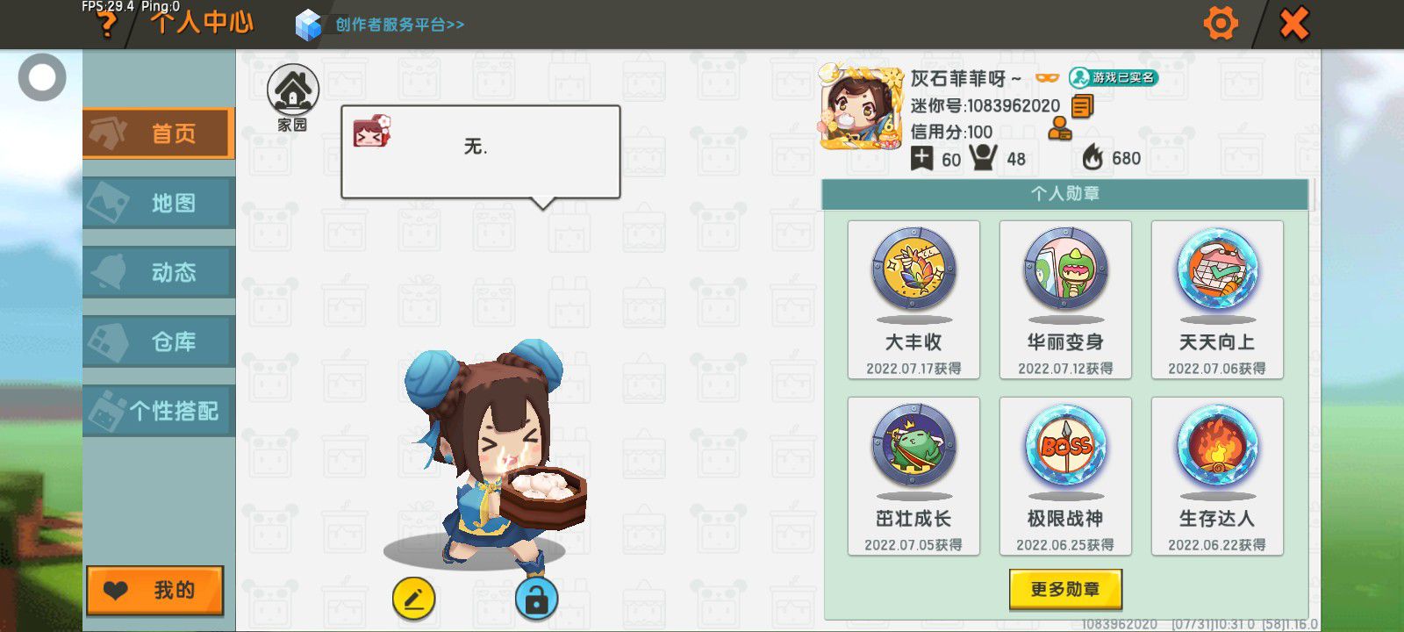Copy the 迷你号 with the orange copy icon

[1083, 106]
